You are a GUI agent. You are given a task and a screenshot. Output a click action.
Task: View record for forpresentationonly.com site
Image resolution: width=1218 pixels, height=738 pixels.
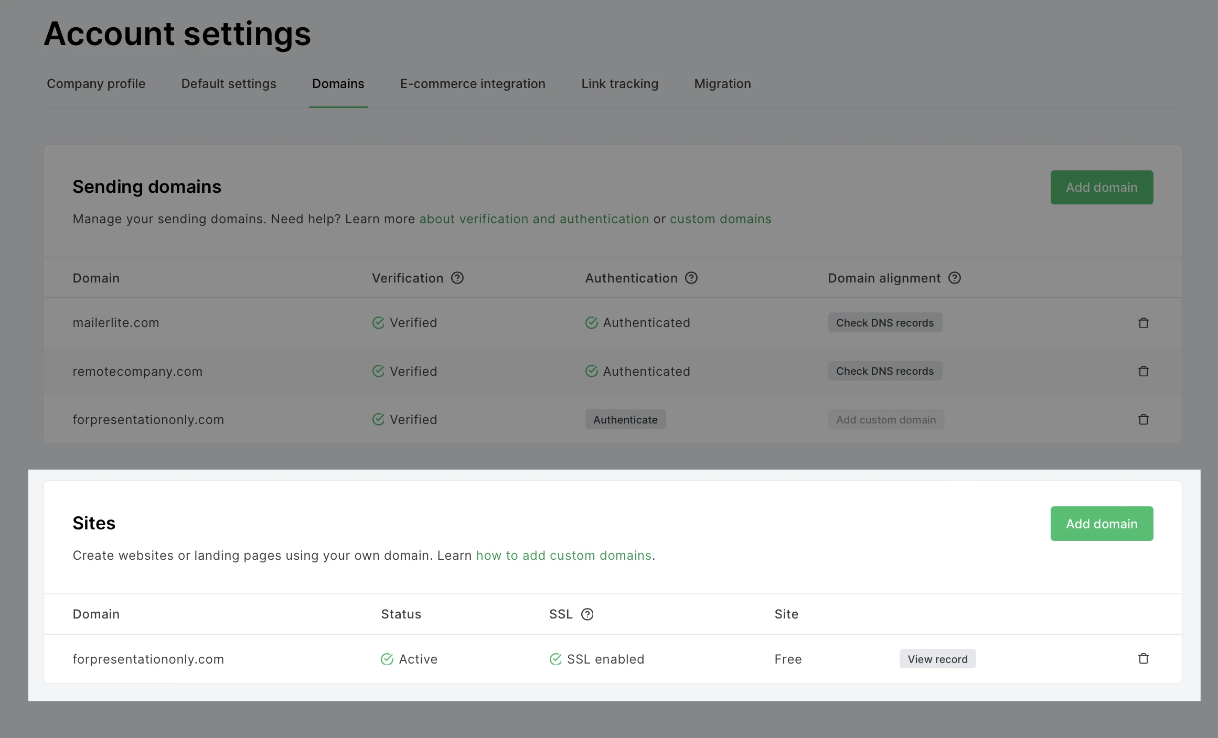click(x=937, y=659)
